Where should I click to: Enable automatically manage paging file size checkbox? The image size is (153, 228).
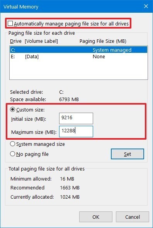click(x=10, y=24)
